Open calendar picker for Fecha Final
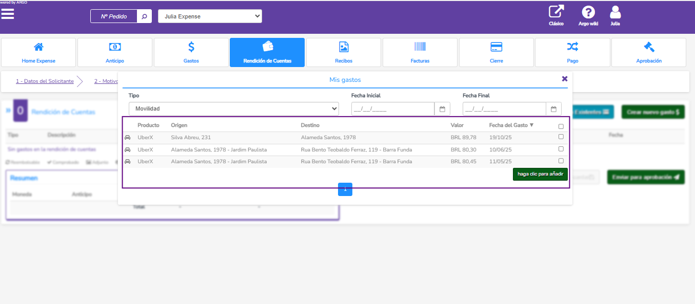695x304 pixels. coord(553,109)
